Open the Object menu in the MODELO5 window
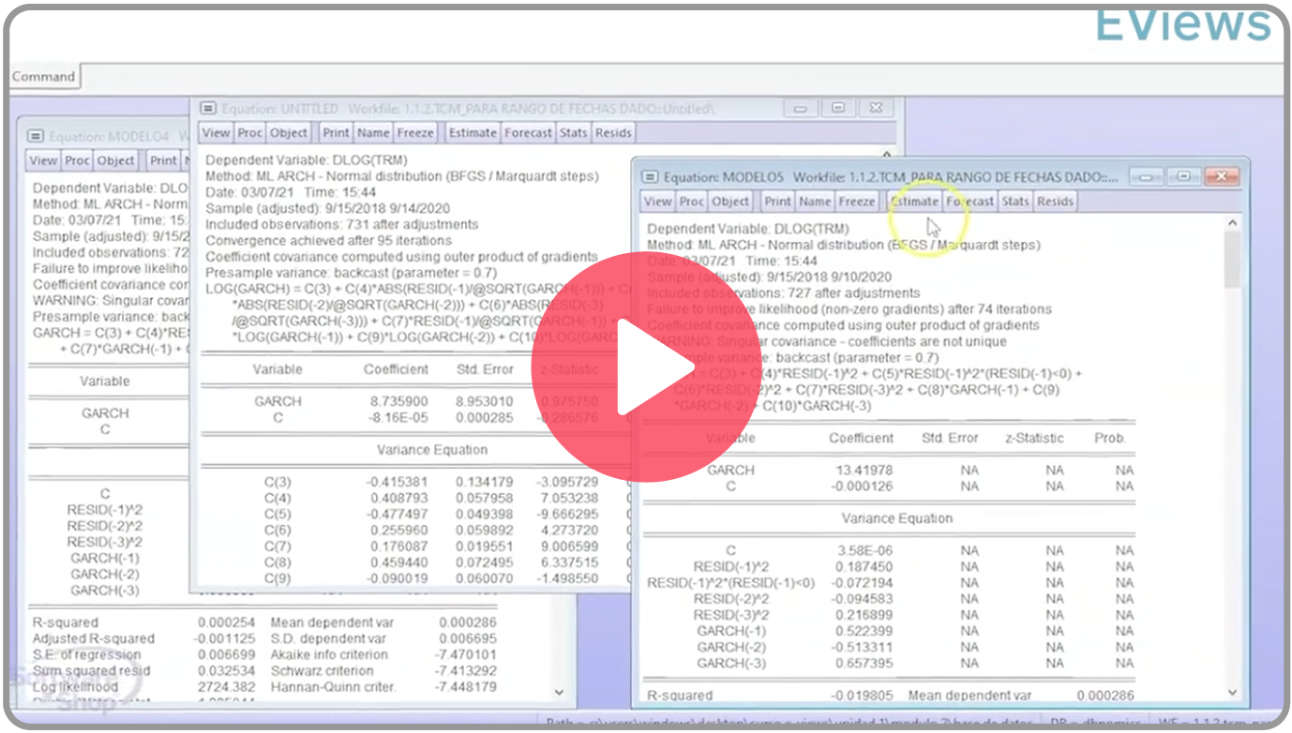This screenshot has width=1292, height=733. (730, 202)
